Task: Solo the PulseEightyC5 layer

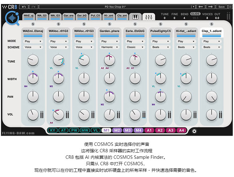Action: point(160,24)
